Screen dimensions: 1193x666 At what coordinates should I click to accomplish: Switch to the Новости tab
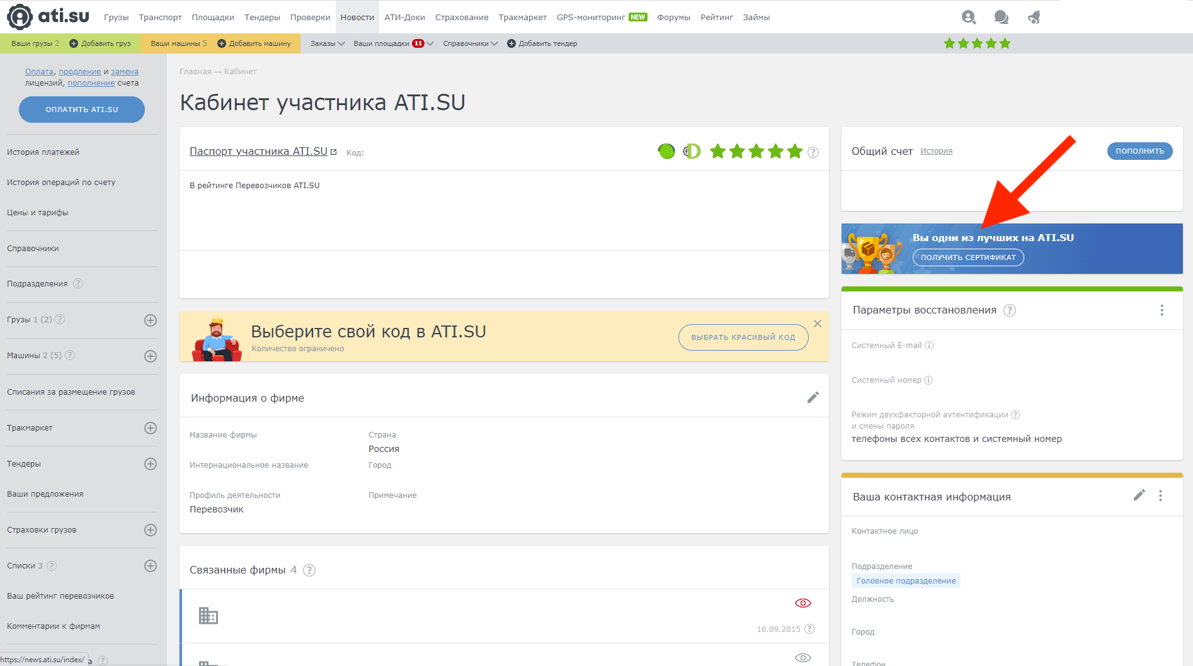pyautogui.click(x=357, y=17)
